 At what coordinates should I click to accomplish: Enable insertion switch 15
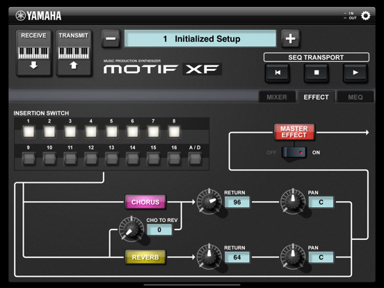coord(153,159)
